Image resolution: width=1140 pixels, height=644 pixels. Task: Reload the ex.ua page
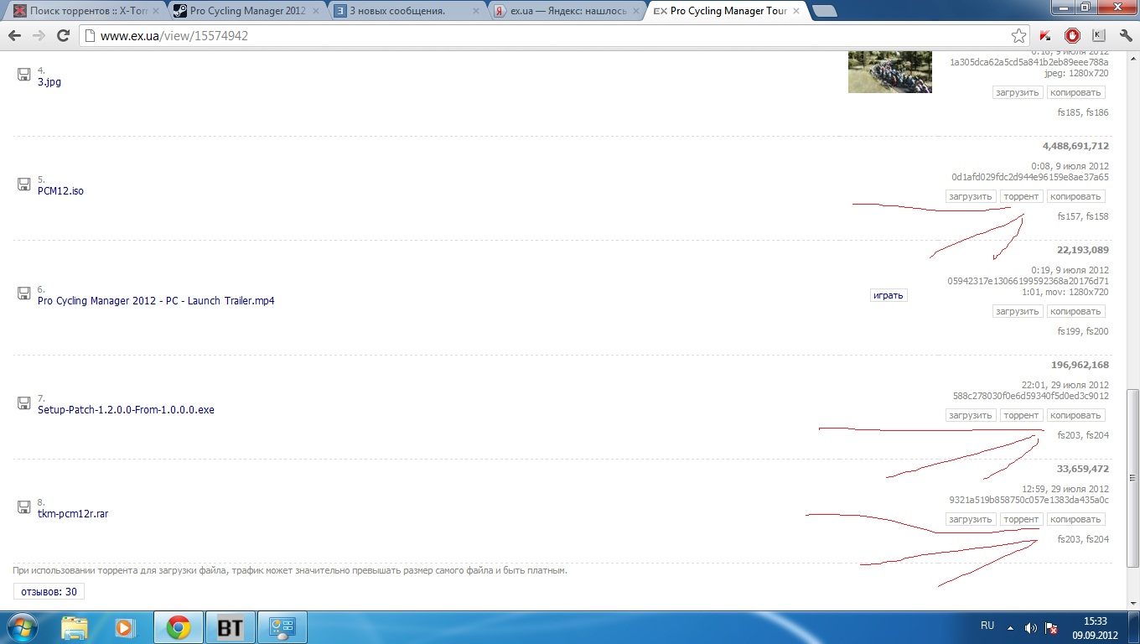63,36
